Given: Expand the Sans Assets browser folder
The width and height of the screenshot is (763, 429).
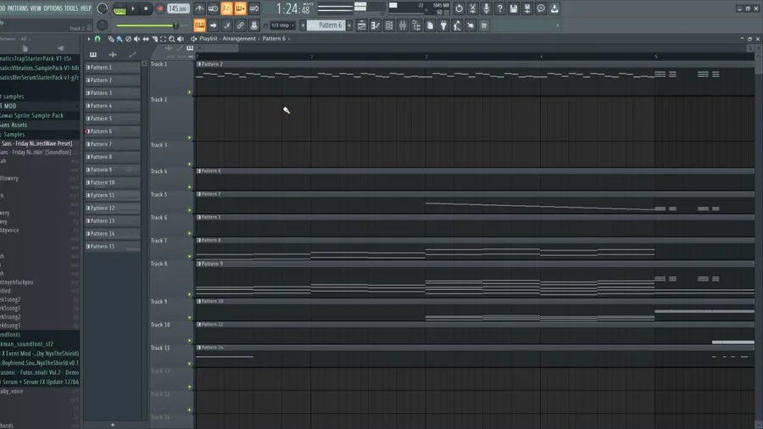Looking at the screenshot, I should coord(40,125).
